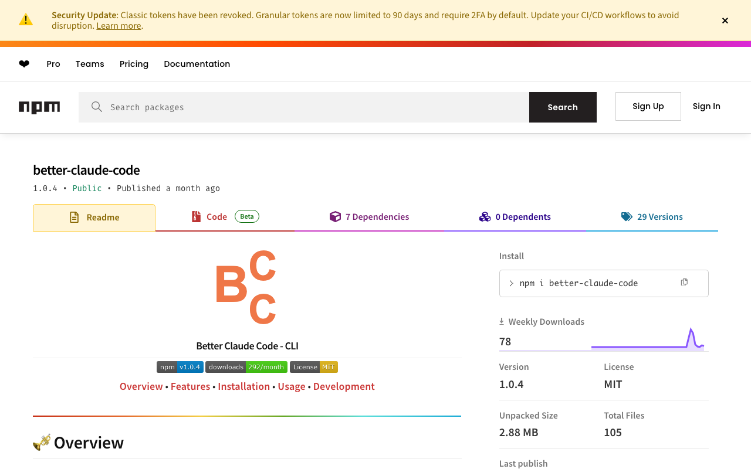This screenshot has height=469, width=751.
Task: Click the License MIT badge
Action: tap(314, 367)
